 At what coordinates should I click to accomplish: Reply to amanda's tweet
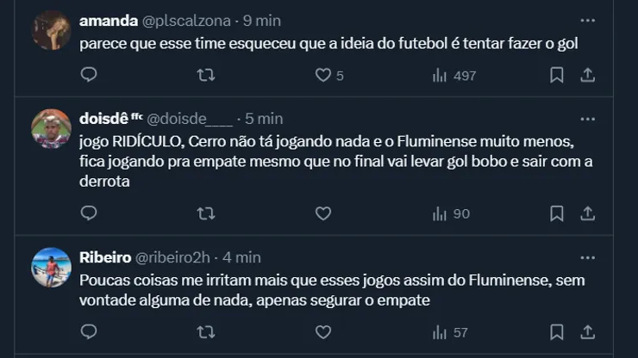coord(89,75)
